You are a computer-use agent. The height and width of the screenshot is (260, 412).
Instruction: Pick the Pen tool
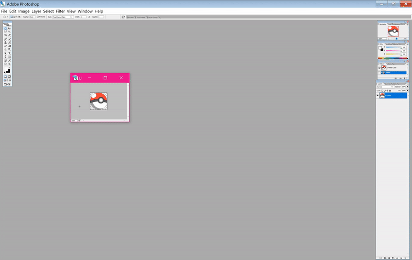(x=5, y=57)
